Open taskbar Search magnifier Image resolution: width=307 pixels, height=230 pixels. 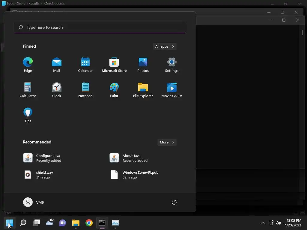(23, 223)
